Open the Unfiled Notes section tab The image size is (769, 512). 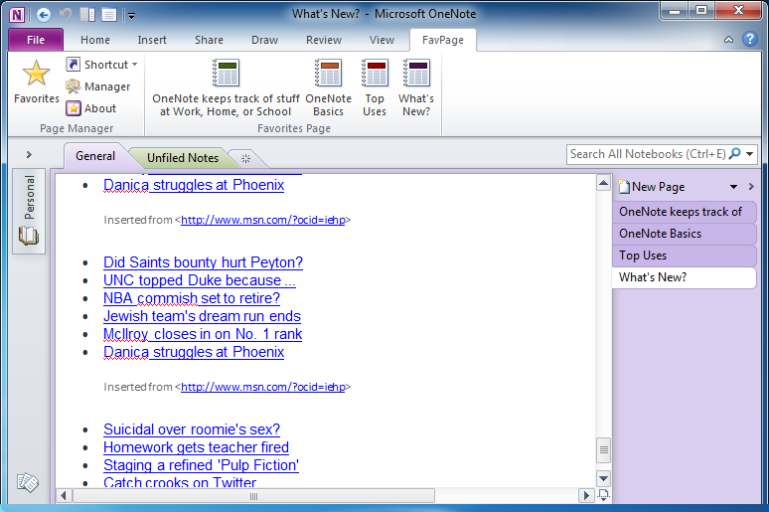[183, 157]
